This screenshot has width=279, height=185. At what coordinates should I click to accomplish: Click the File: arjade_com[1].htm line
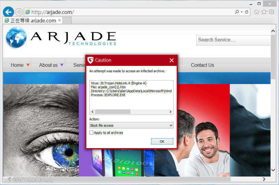(x=108, y=87)
